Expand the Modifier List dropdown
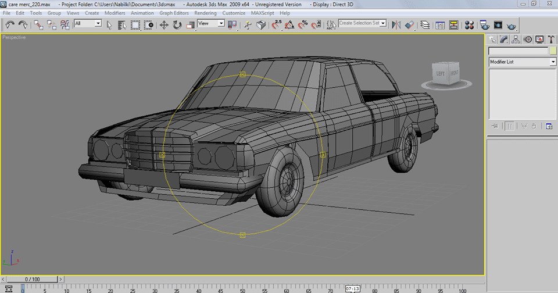The width and height of the screenshot is (558, 293). (x=553, y=62)
